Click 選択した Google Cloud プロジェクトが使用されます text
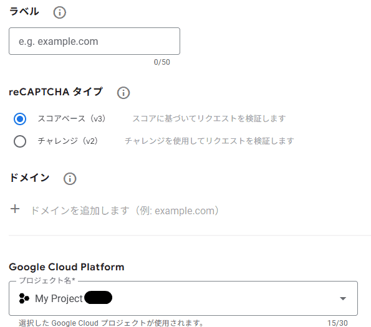Viewport: 371px width, 327px height. tap(111, 323)
